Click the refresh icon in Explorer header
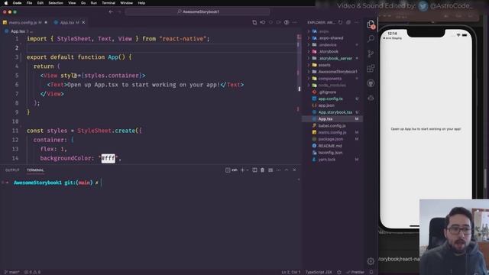 point(340,22)
